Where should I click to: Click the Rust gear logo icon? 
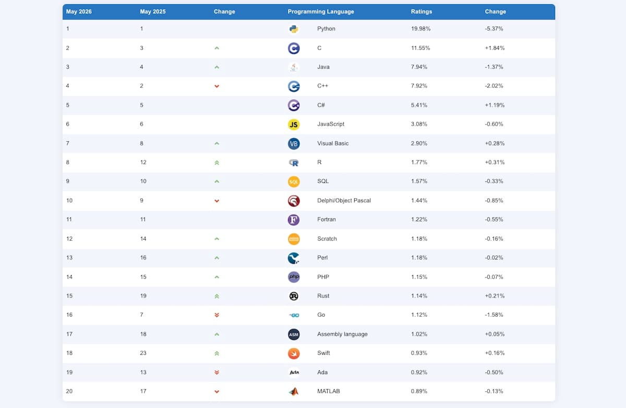coord(294,296)
